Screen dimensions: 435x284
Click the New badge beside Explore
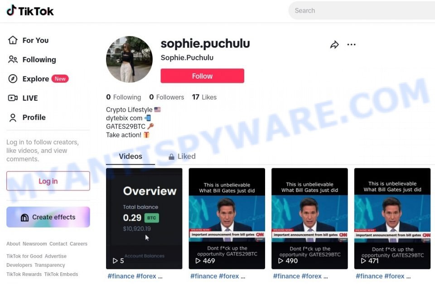60,79
